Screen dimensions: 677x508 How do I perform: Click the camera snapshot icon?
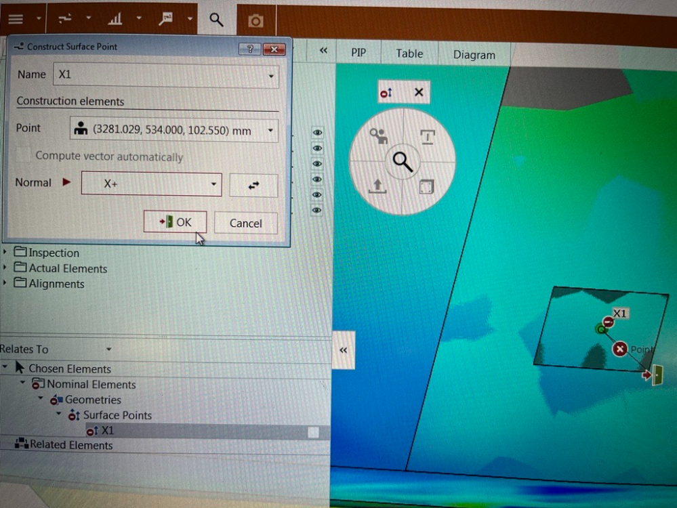(x=255, y=21)
